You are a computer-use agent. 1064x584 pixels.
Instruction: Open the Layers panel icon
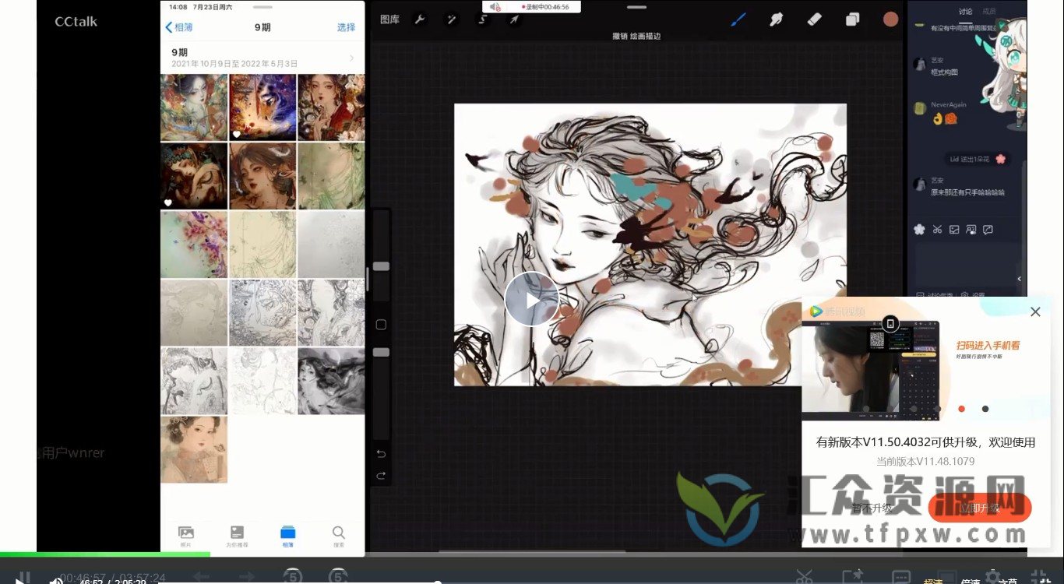[x=852, y=19]
